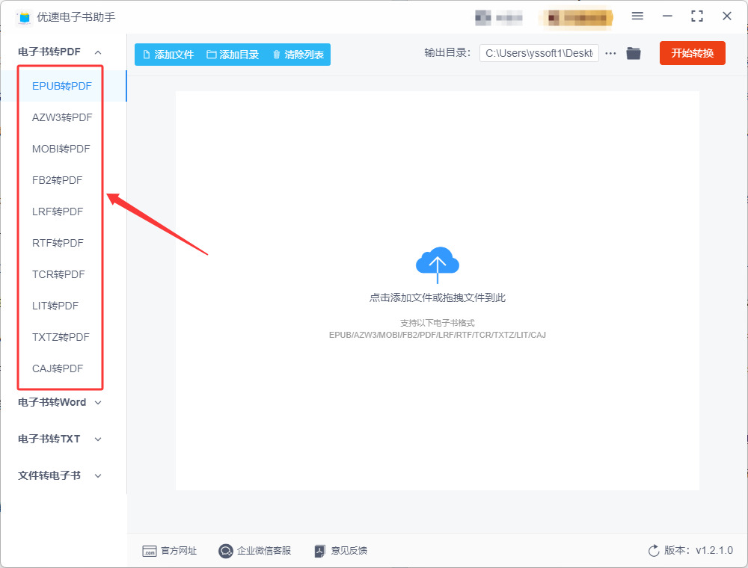Select MOBI转PDF in the sidebar
748x568 pixels.
[61, 149]
